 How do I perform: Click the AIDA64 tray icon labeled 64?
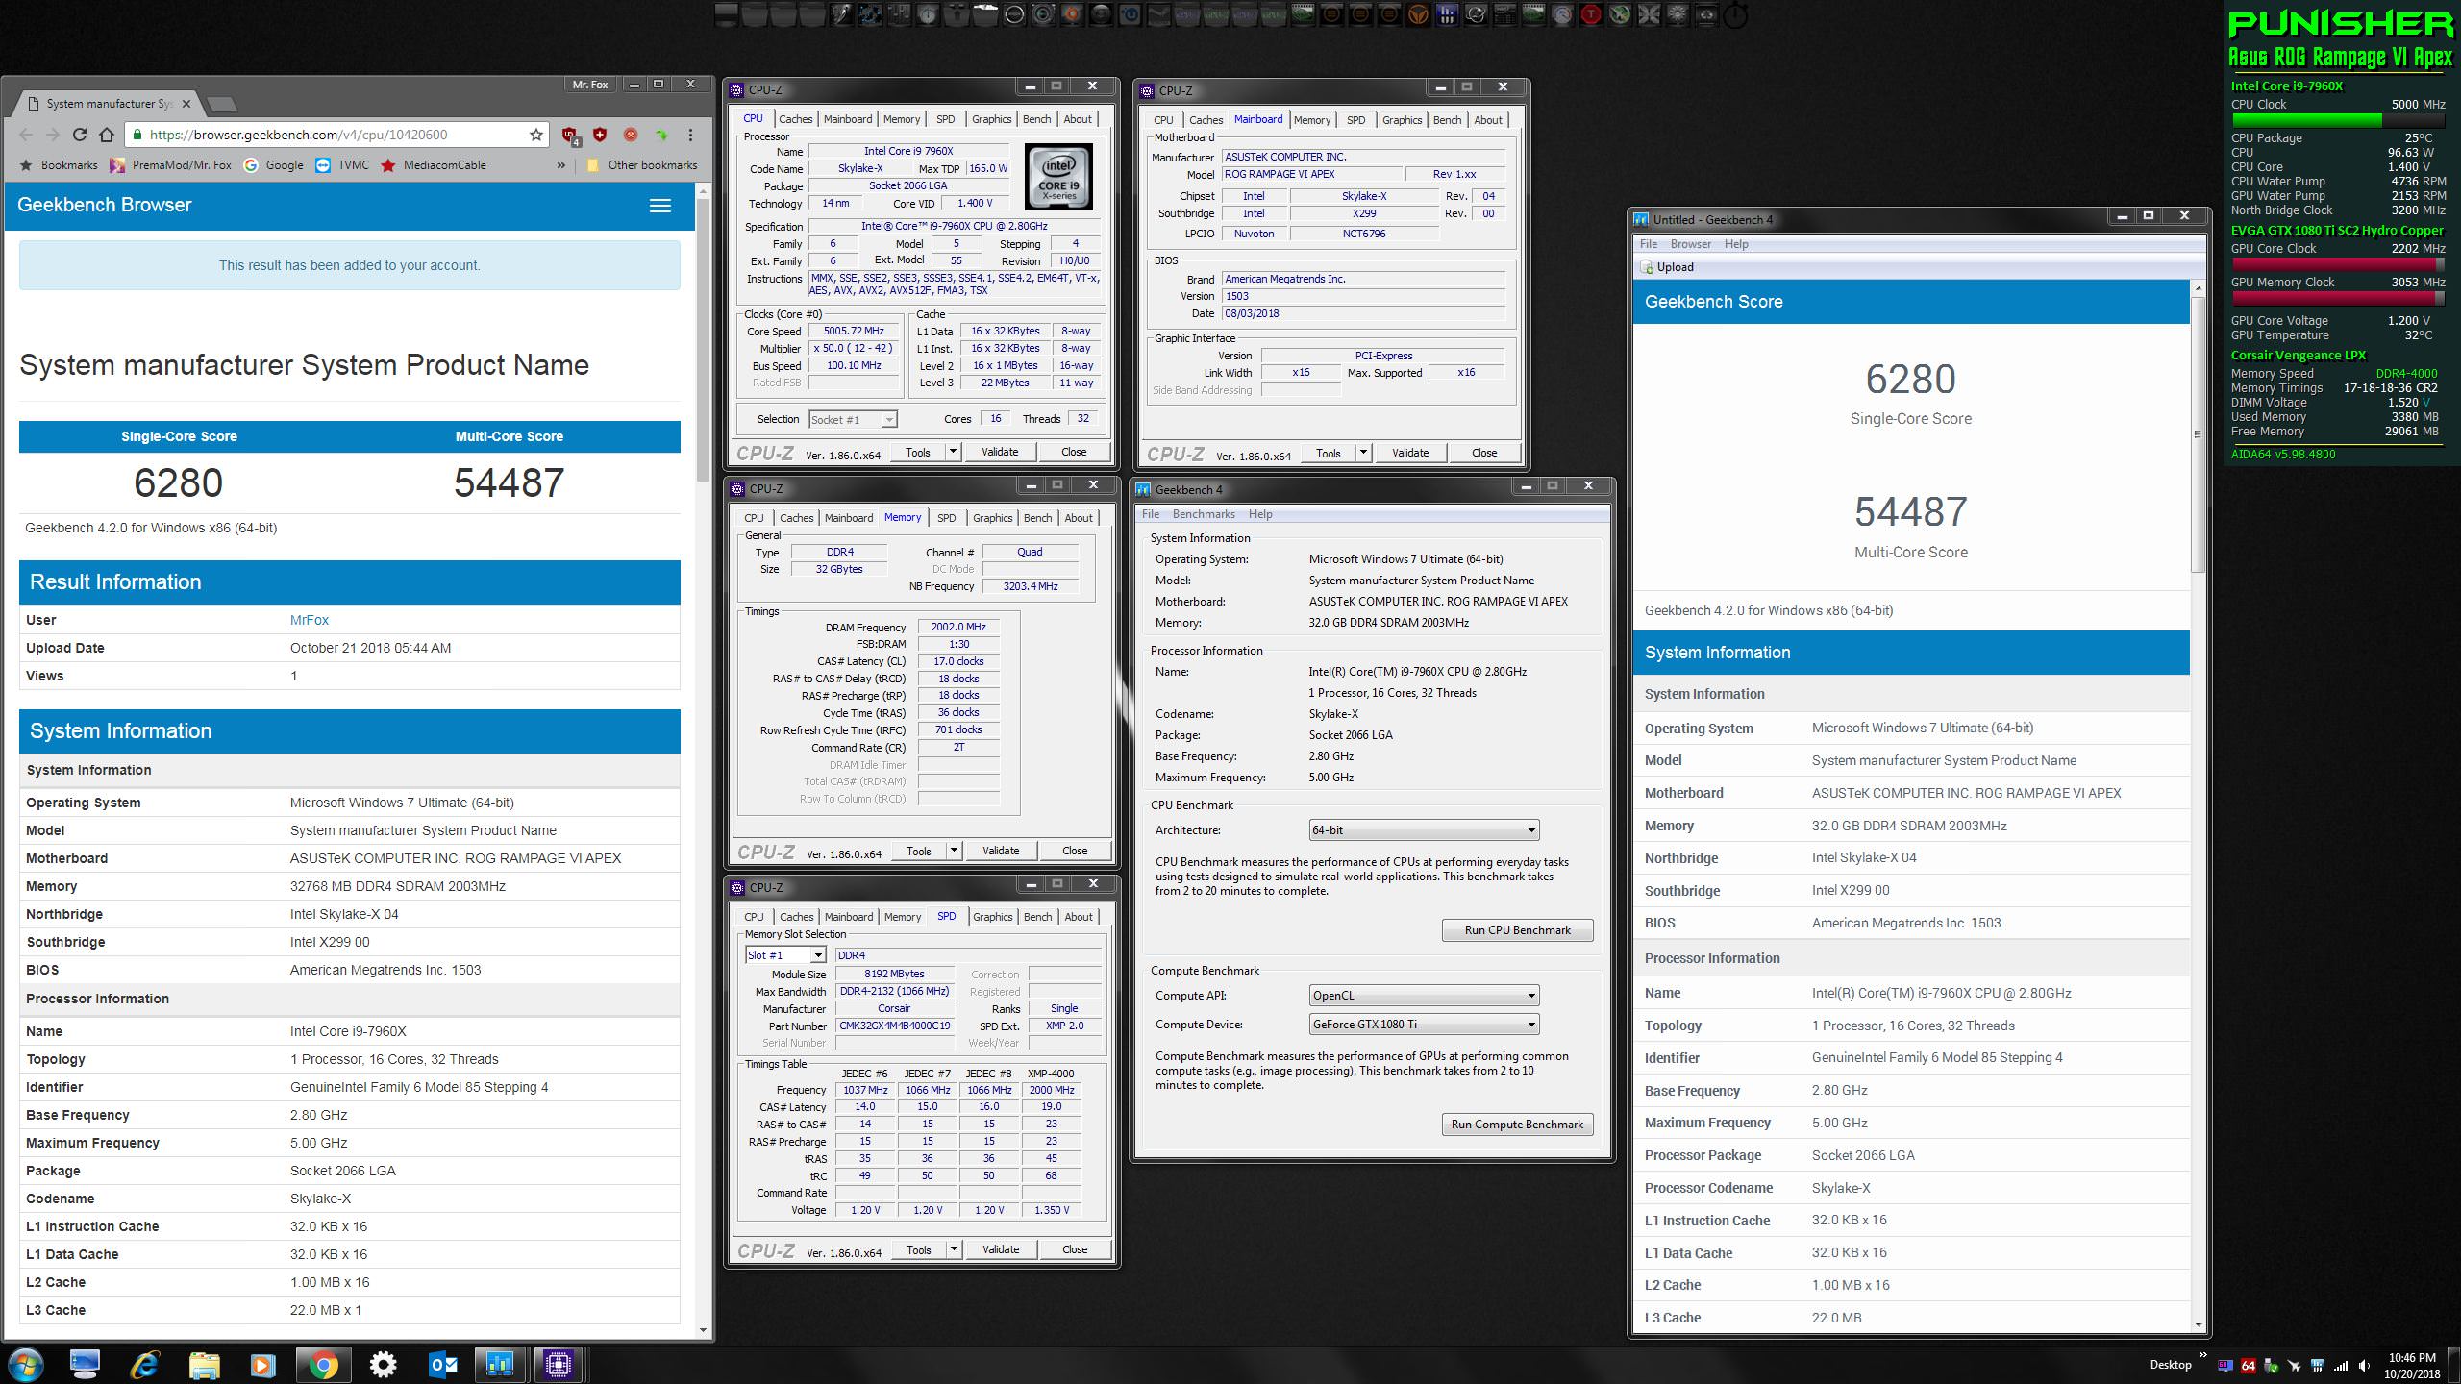click(x=2249, y=1365)
